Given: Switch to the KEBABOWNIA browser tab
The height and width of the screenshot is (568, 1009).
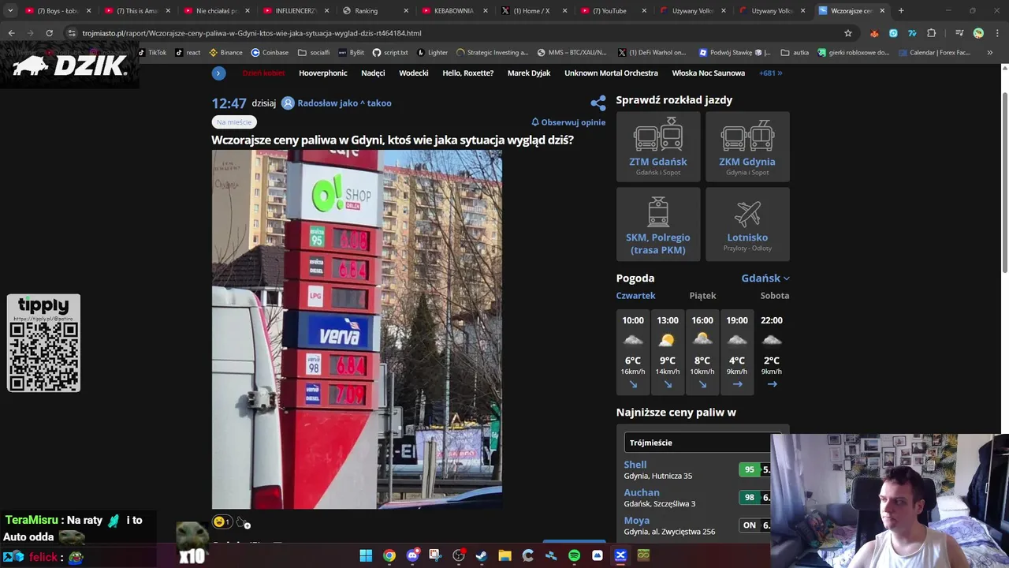Looking at the screenshot, I should [x=455, y=11].
